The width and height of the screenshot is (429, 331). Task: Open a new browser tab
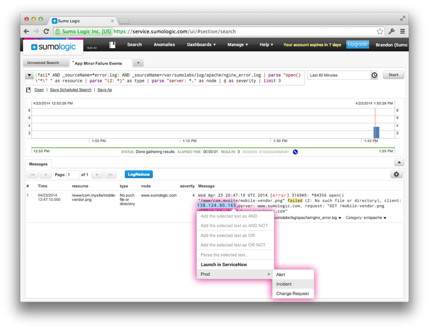tap(124, 21)
